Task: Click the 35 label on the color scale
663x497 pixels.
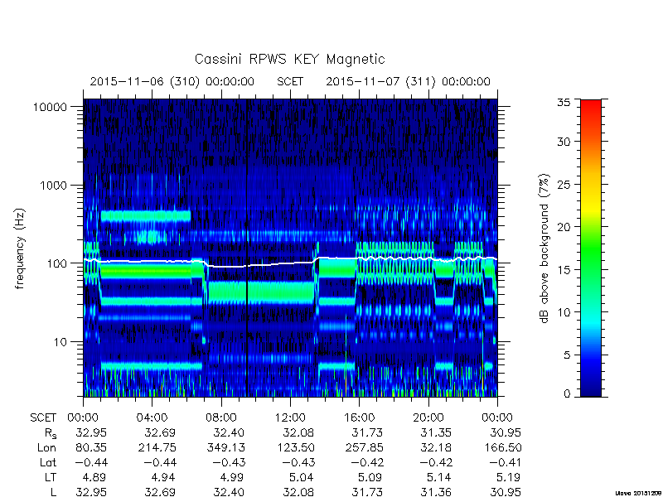Action: tap(564, 103)
